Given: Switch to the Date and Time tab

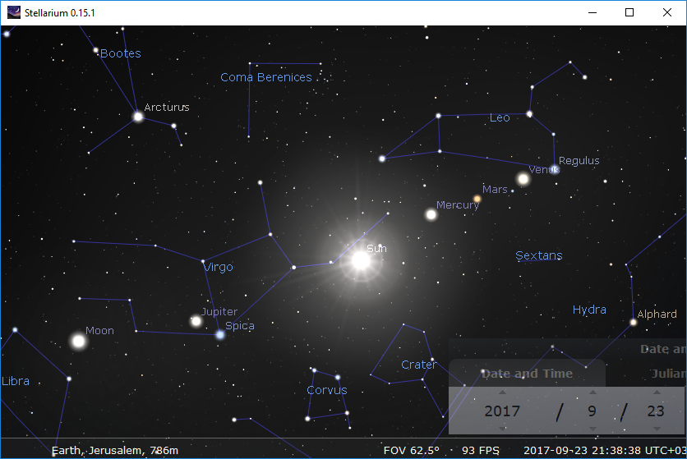Looking at the screenshot, I should point(527,374).
